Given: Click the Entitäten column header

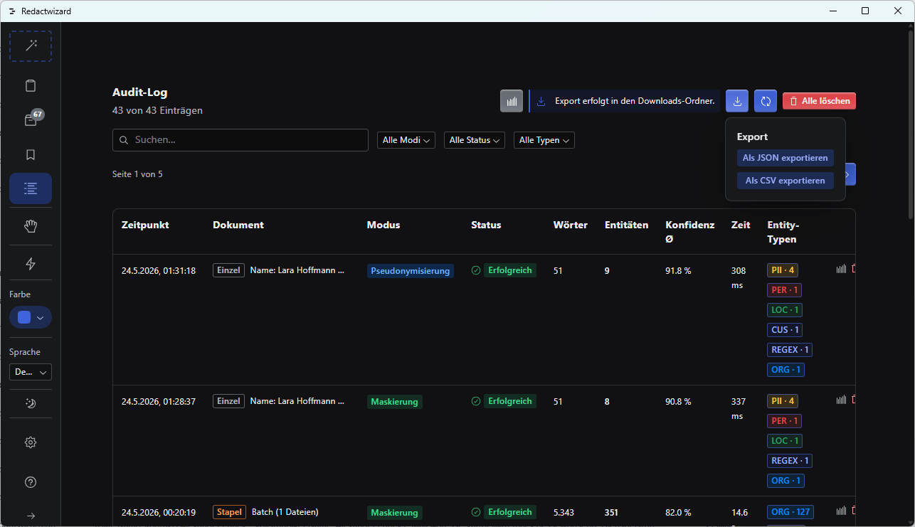Looking at the screenshot, I should pos(627,225).
